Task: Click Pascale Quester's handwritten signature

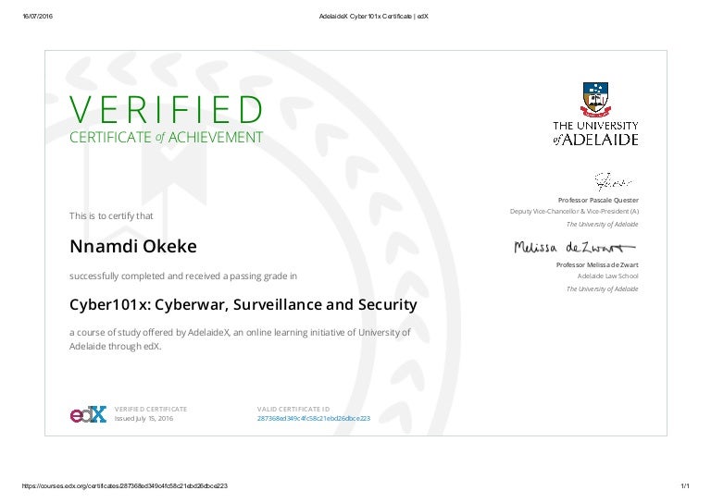Action: pyautogui.click(x=611, y=181)
